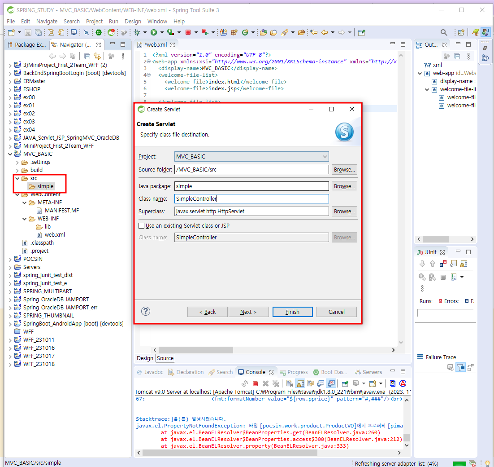Screen dimensions: 494x467
Task: Click Browse next to Superclass
Action: (344, 211)
